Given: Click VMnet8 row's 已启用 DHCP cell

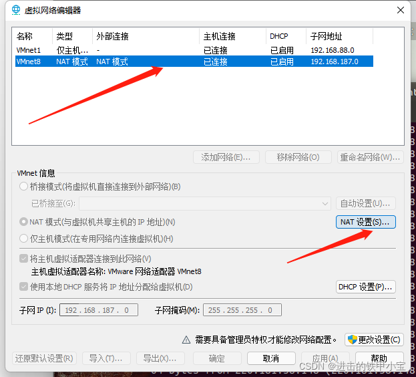Looking at the screenshot, I should point(282,61).
